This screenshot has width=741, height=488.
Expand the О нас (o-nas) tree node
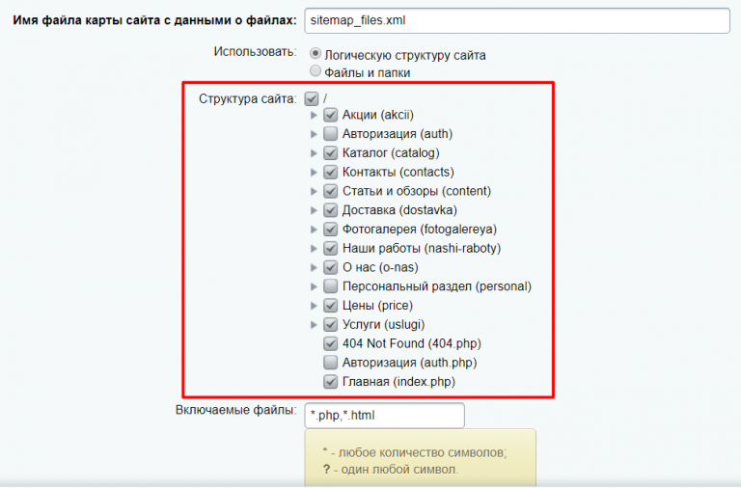[314, 267]
